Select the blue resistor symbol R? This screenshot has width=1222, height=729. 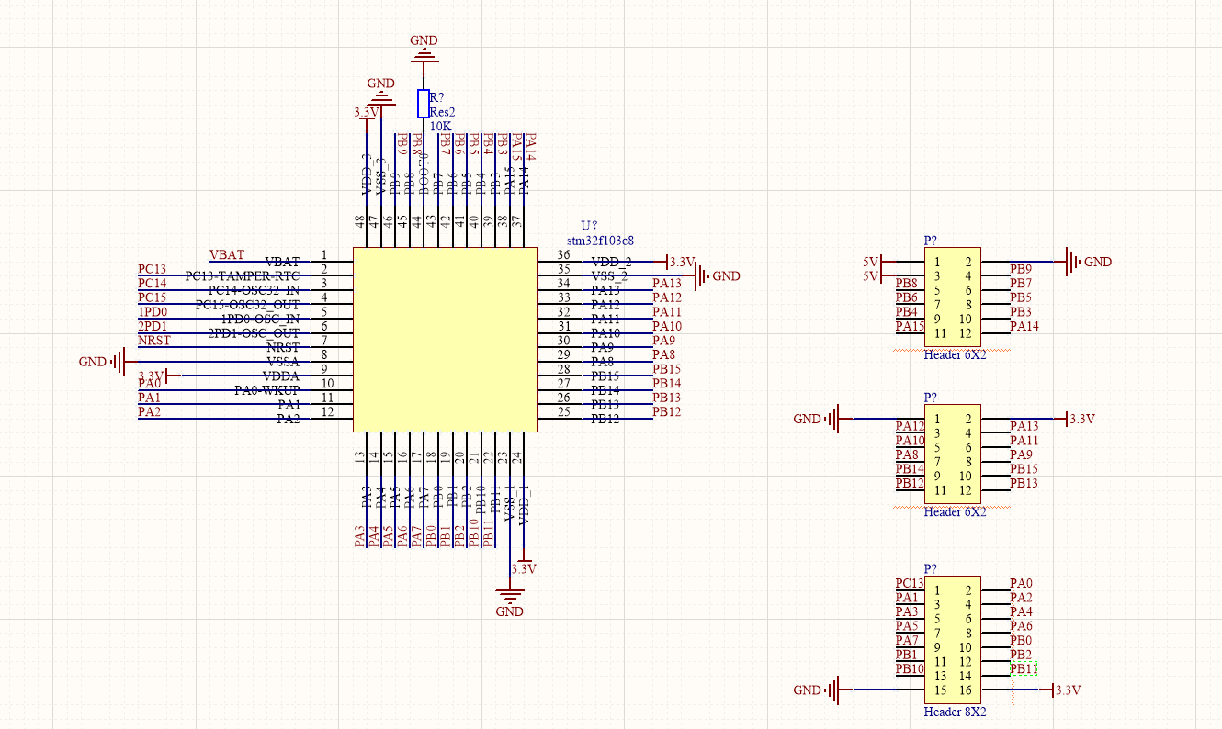pyautogui.click(x=424, y=104)
